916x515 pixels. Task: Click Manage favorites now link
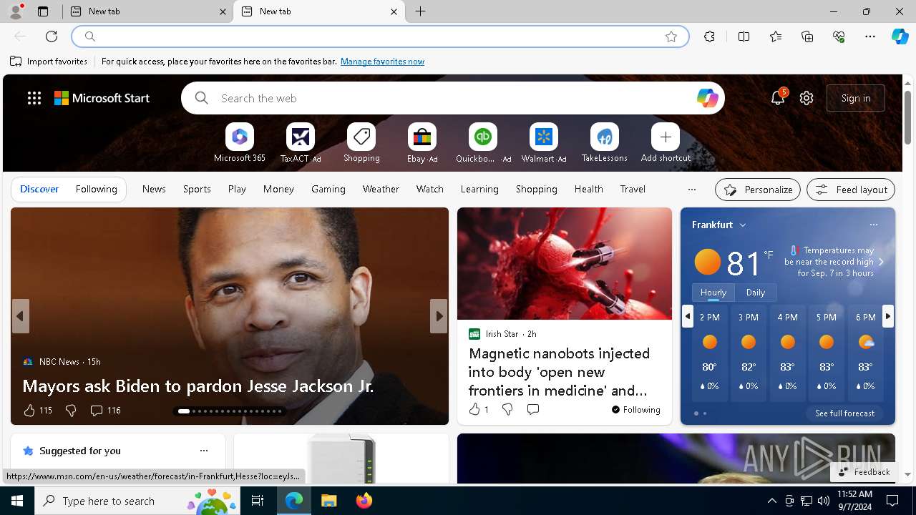tap(382, 62)
